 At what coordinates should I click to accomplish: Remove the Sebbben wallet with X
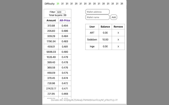118,40
